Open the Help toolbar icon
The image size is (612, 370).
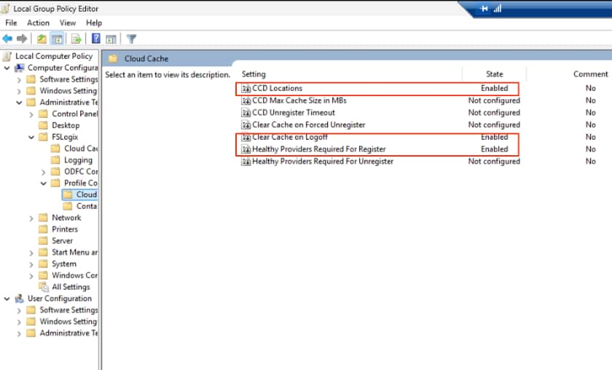[x=96, y=39]
